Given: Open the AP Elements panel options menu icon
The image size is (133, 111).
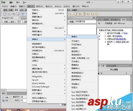Looking at the screenshot, I should [130, 66].
